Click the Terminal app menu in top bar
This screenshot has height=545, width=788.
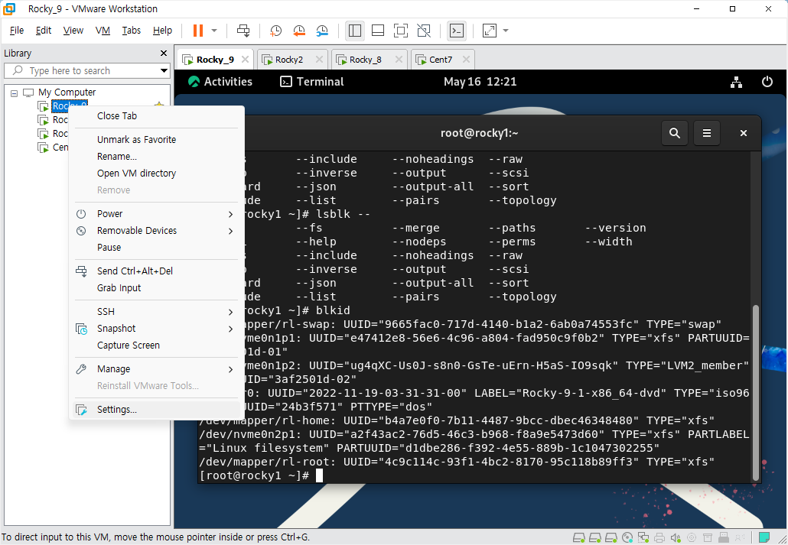[x=311, y=82]
